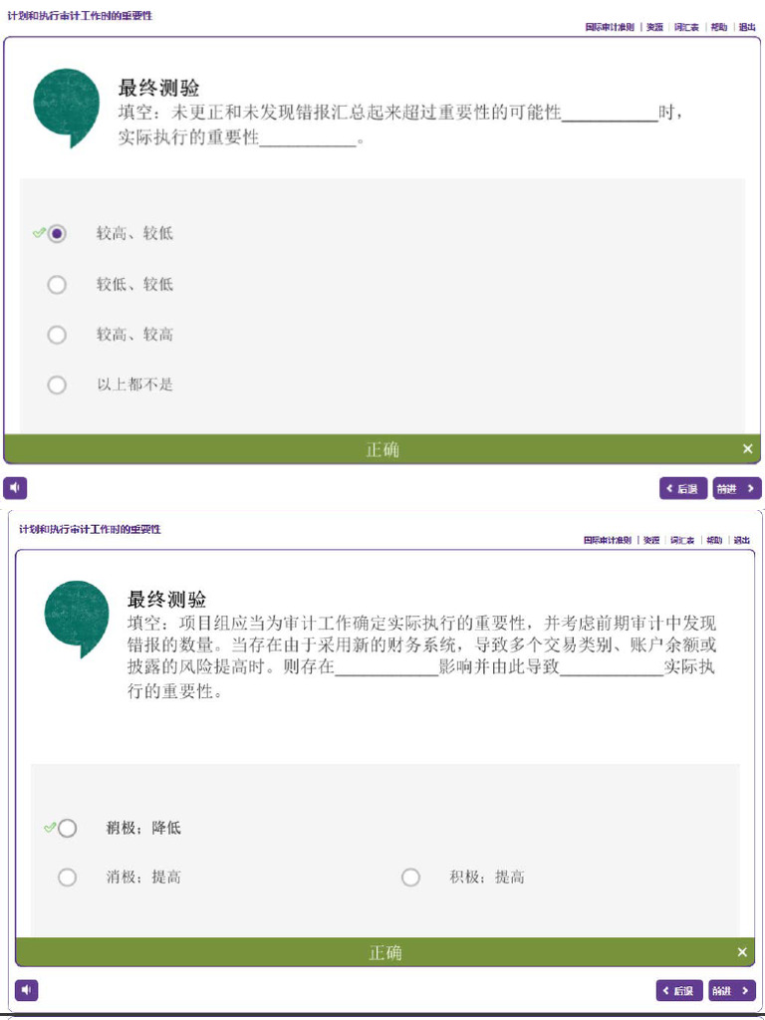Choose the 消极；提高 radio option
This screenshot has width=765, height=1020.
67,878
